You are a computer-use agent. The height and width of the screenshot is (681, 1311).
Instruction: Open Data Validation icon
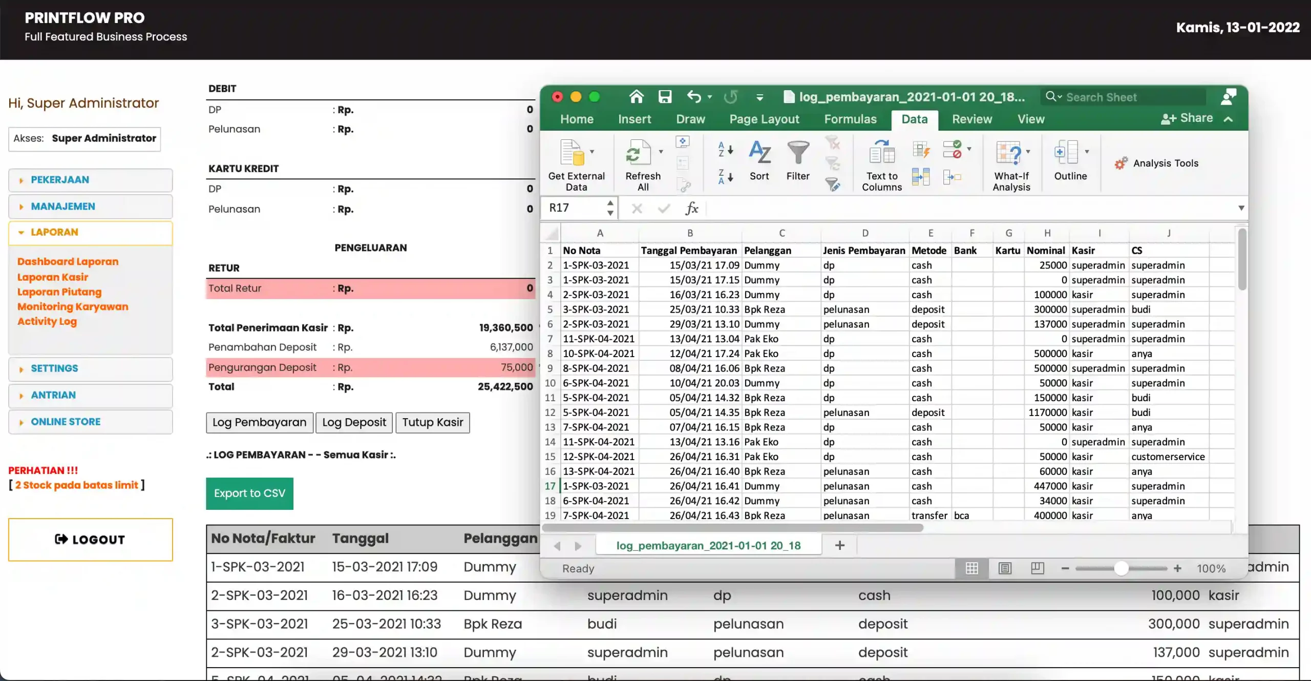(953, 150)
